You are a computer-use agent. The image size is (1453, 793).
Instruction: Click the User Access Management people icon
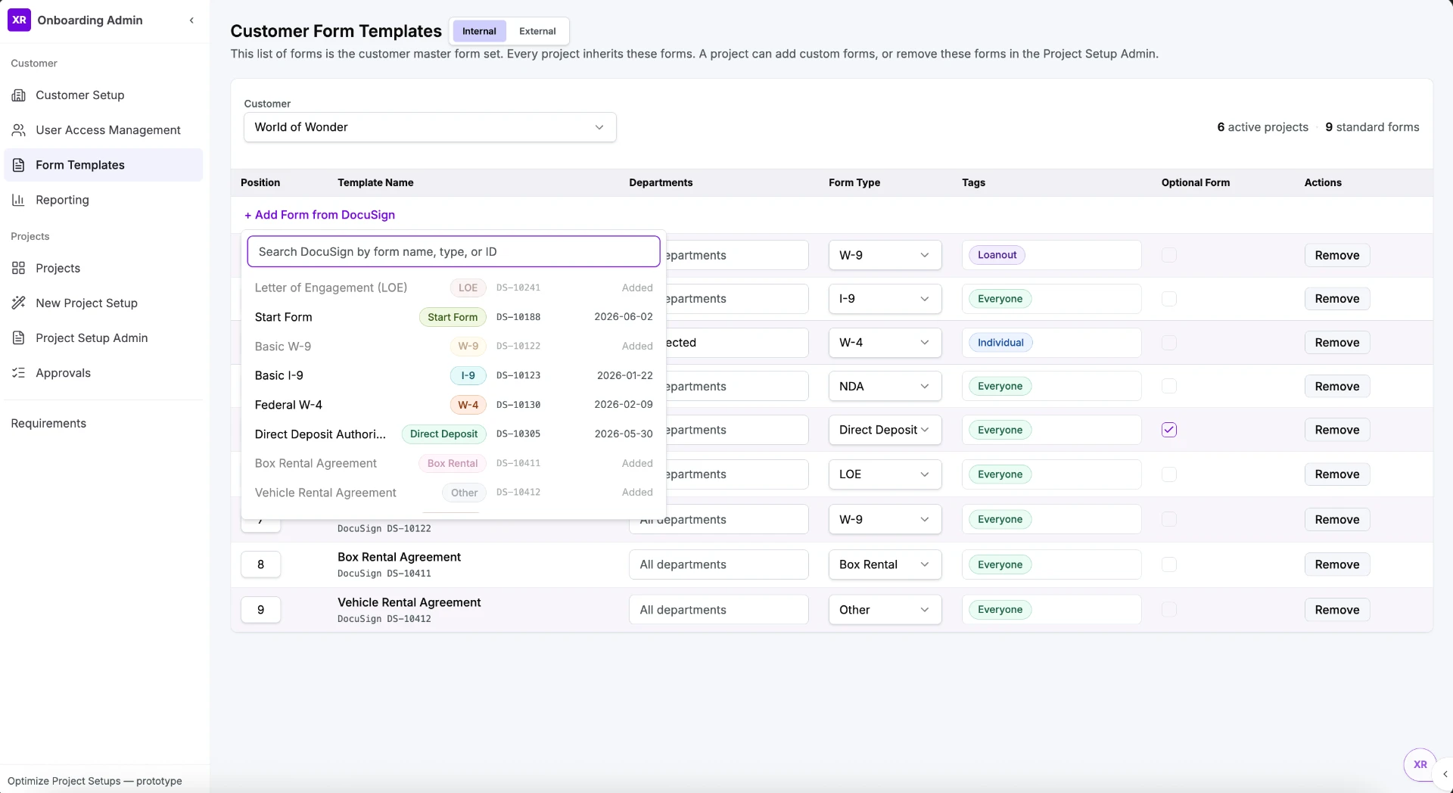[x=19, y=130]
